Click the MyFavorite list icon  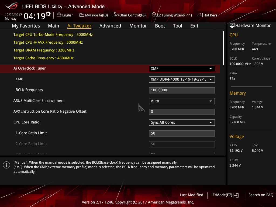tap(82, 15)
